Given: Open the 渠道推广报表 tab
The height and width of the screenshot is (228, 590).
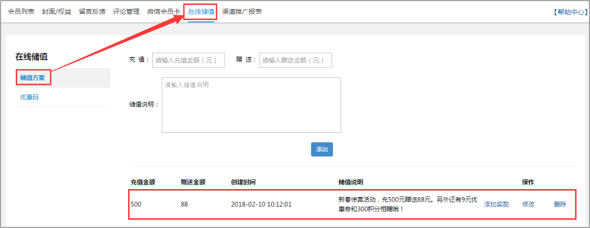Looking at the screenshot, I should click(x=242, y=11).
